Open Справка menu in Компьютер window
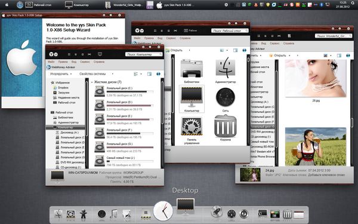 [99, 62]
